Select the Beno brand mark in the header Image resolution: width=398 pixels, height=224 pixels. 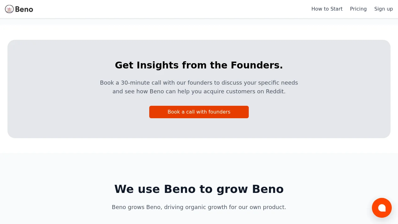19,9
